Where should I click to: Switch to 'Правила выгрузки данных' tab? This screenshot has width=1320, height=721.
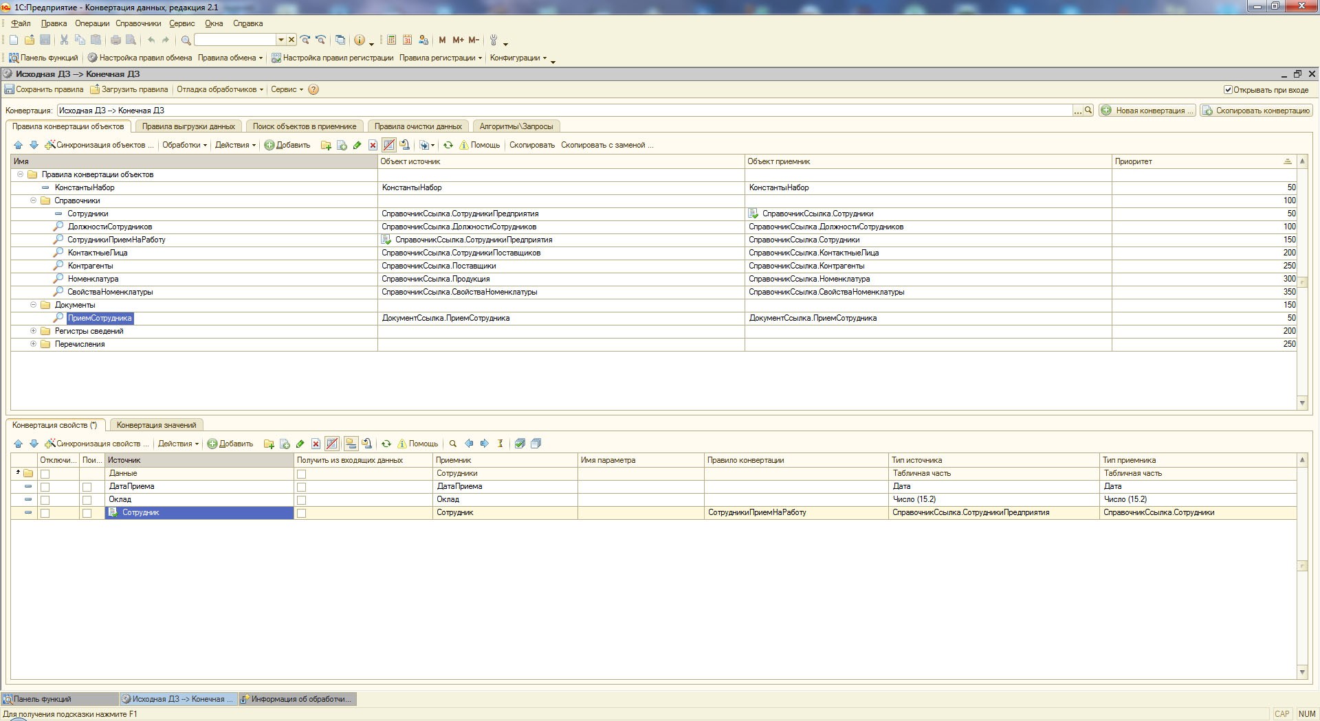(x=188, y=126)
